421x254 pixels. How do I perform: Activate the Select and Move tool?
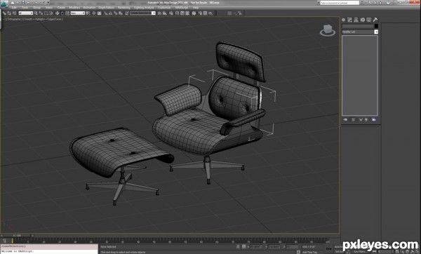pyautogui.click(x=58, y=13)
